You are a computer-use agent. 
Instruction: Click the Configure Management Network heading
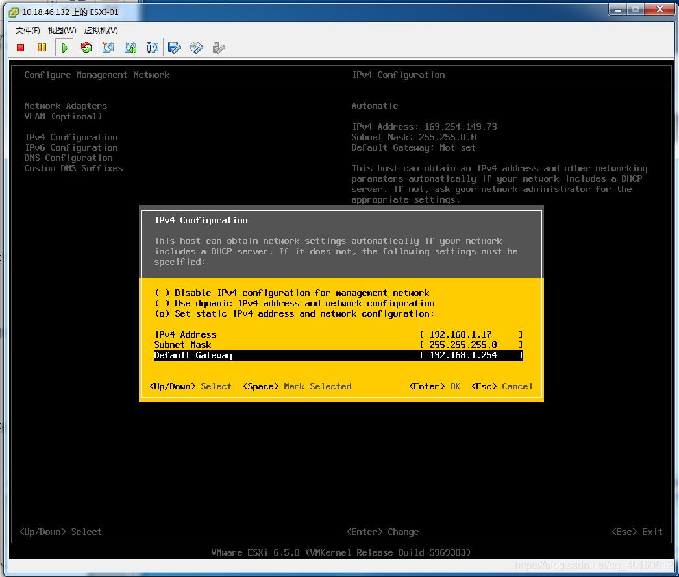click(x=97, y=75)
